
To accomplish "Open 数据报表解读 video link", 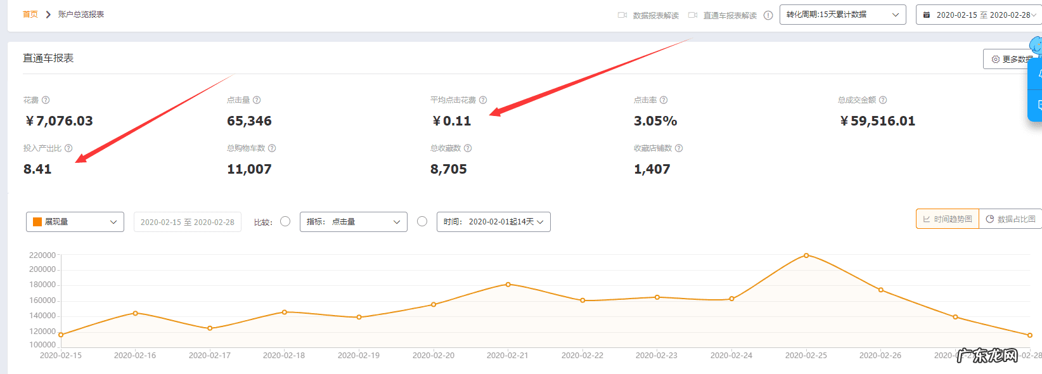I will [656, 15].
